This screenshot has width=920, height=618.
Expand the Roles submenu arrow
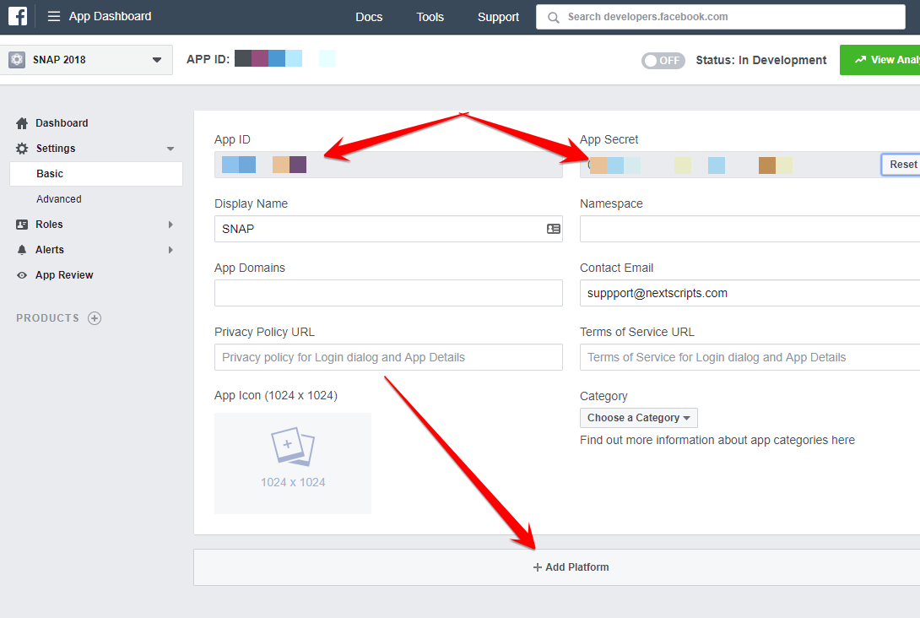pyautogui.click(x=170, y=225)
